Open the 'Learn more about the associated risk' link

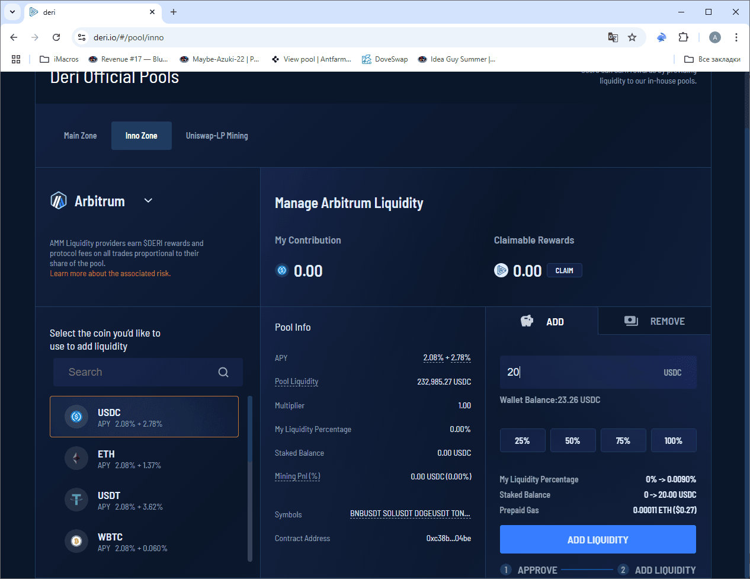click(x=110, y=274)
